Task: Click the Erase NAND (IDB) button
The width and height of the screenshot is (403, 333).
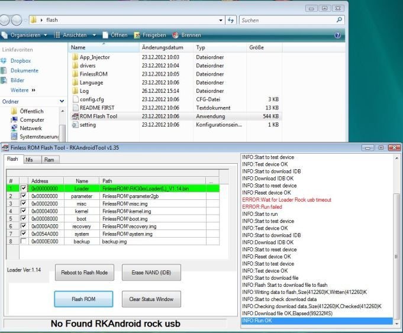Action: click(151, 272)
